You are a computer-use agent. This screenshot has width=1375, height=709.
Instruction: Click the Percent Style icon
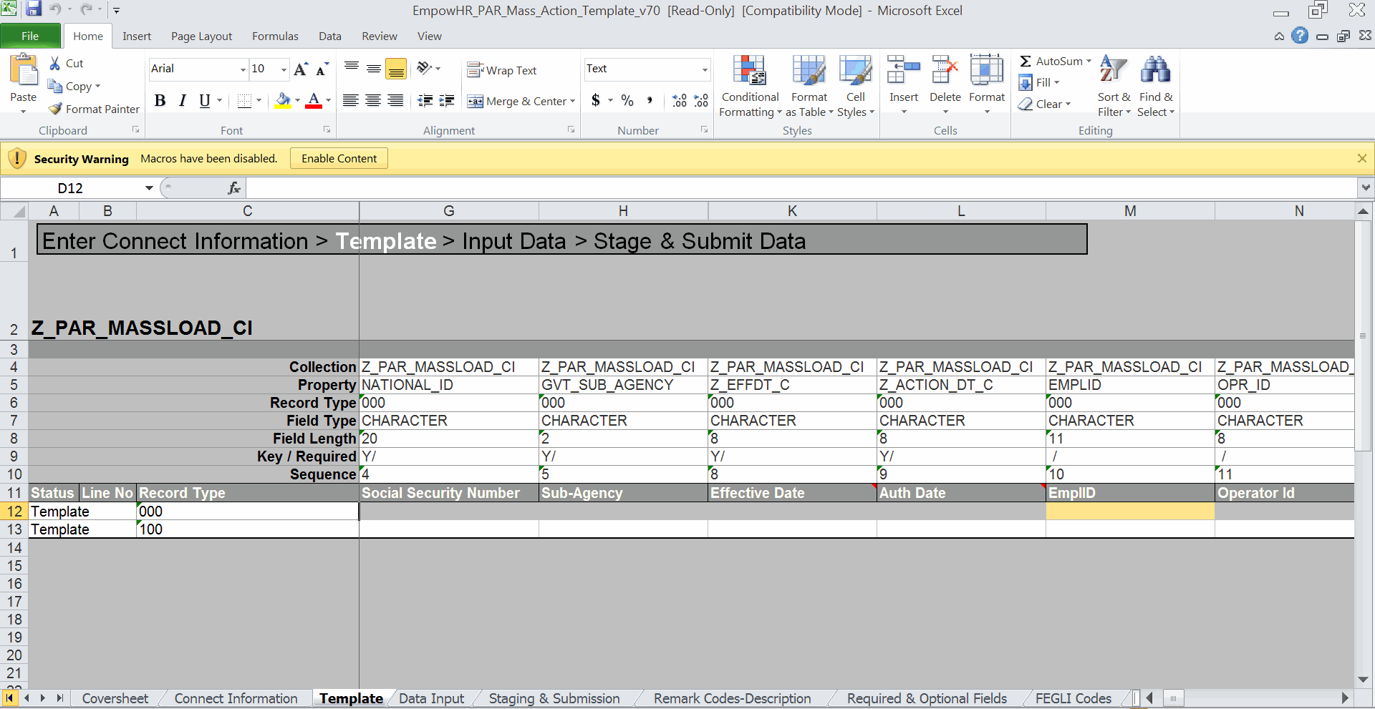click(627, 101)
